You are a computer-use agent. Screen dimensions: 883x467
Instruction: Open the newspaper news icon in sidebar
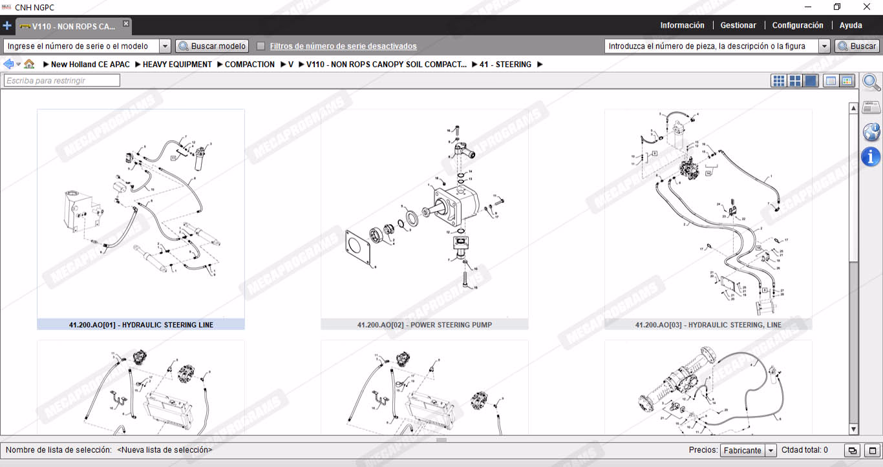point(871,107)
